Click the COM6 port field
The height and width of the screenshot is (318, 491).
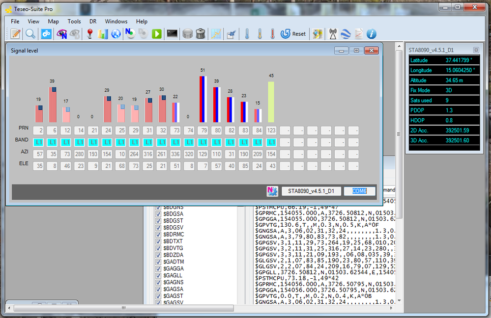tap(359, 191)
